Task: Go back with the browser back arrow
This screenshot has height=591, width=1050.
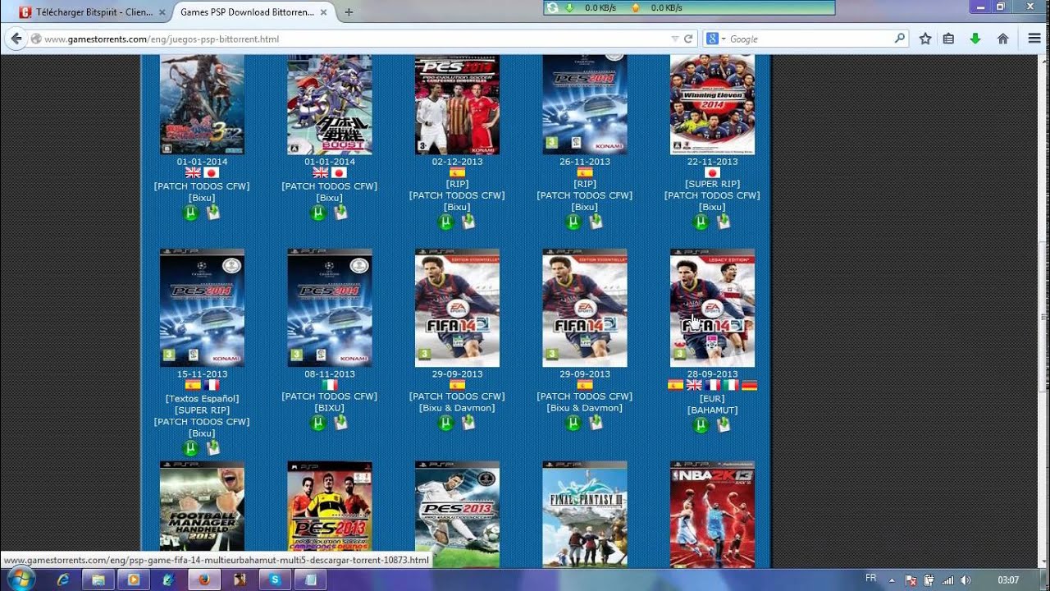Action: [16, 39]
